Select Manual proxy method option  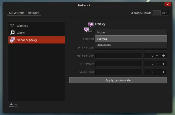pos(131,39)
